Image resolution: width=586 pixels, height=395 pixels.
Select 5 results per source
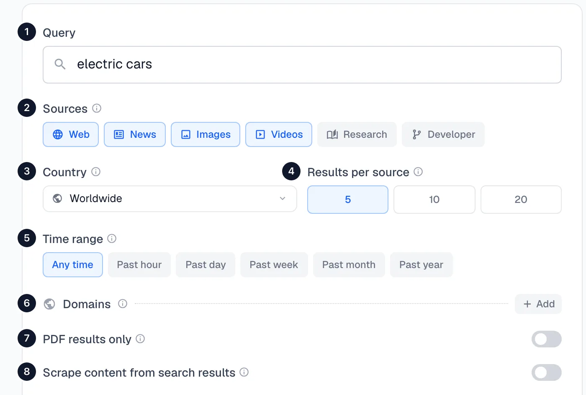348,200
